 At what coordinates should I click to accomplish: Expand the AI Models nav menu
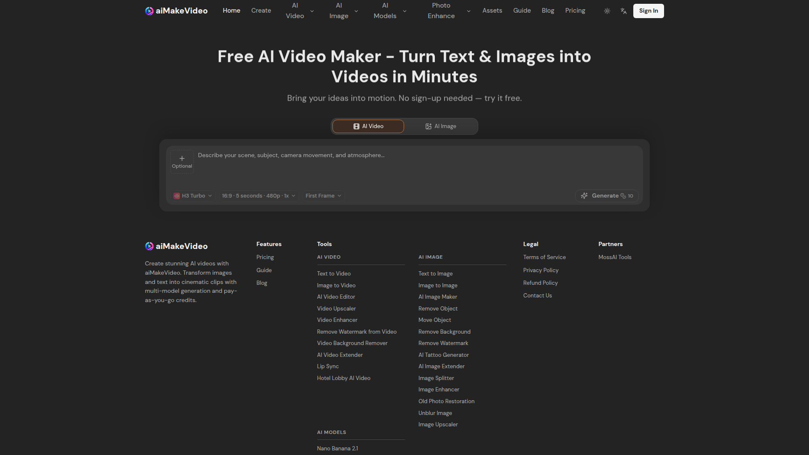click(x=390, y=11)
